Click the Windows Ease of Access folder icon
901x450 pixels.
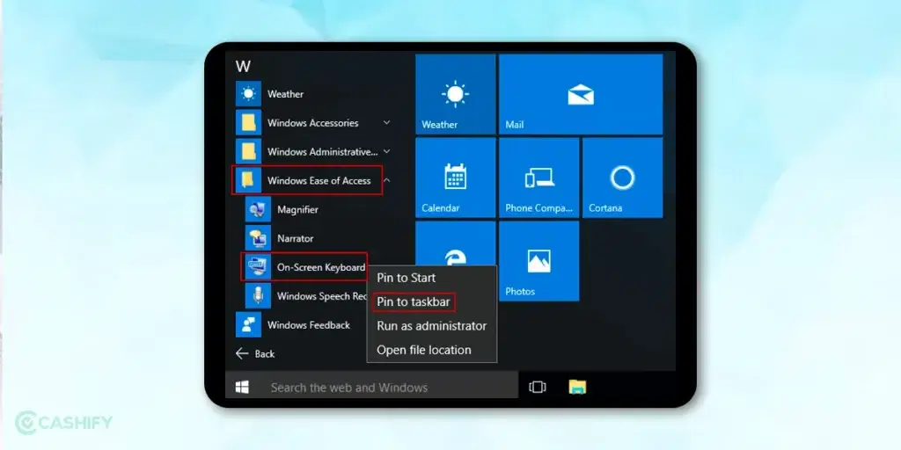pyautogui.click(x=248, y=180)
